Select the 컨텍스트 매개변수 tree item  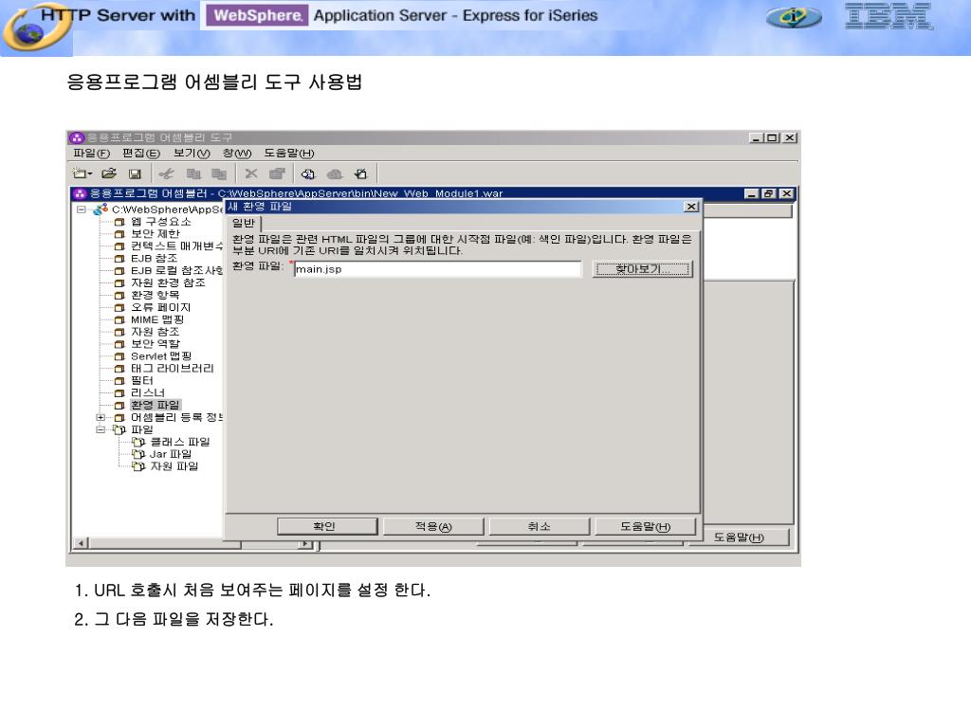coord(176,246)
